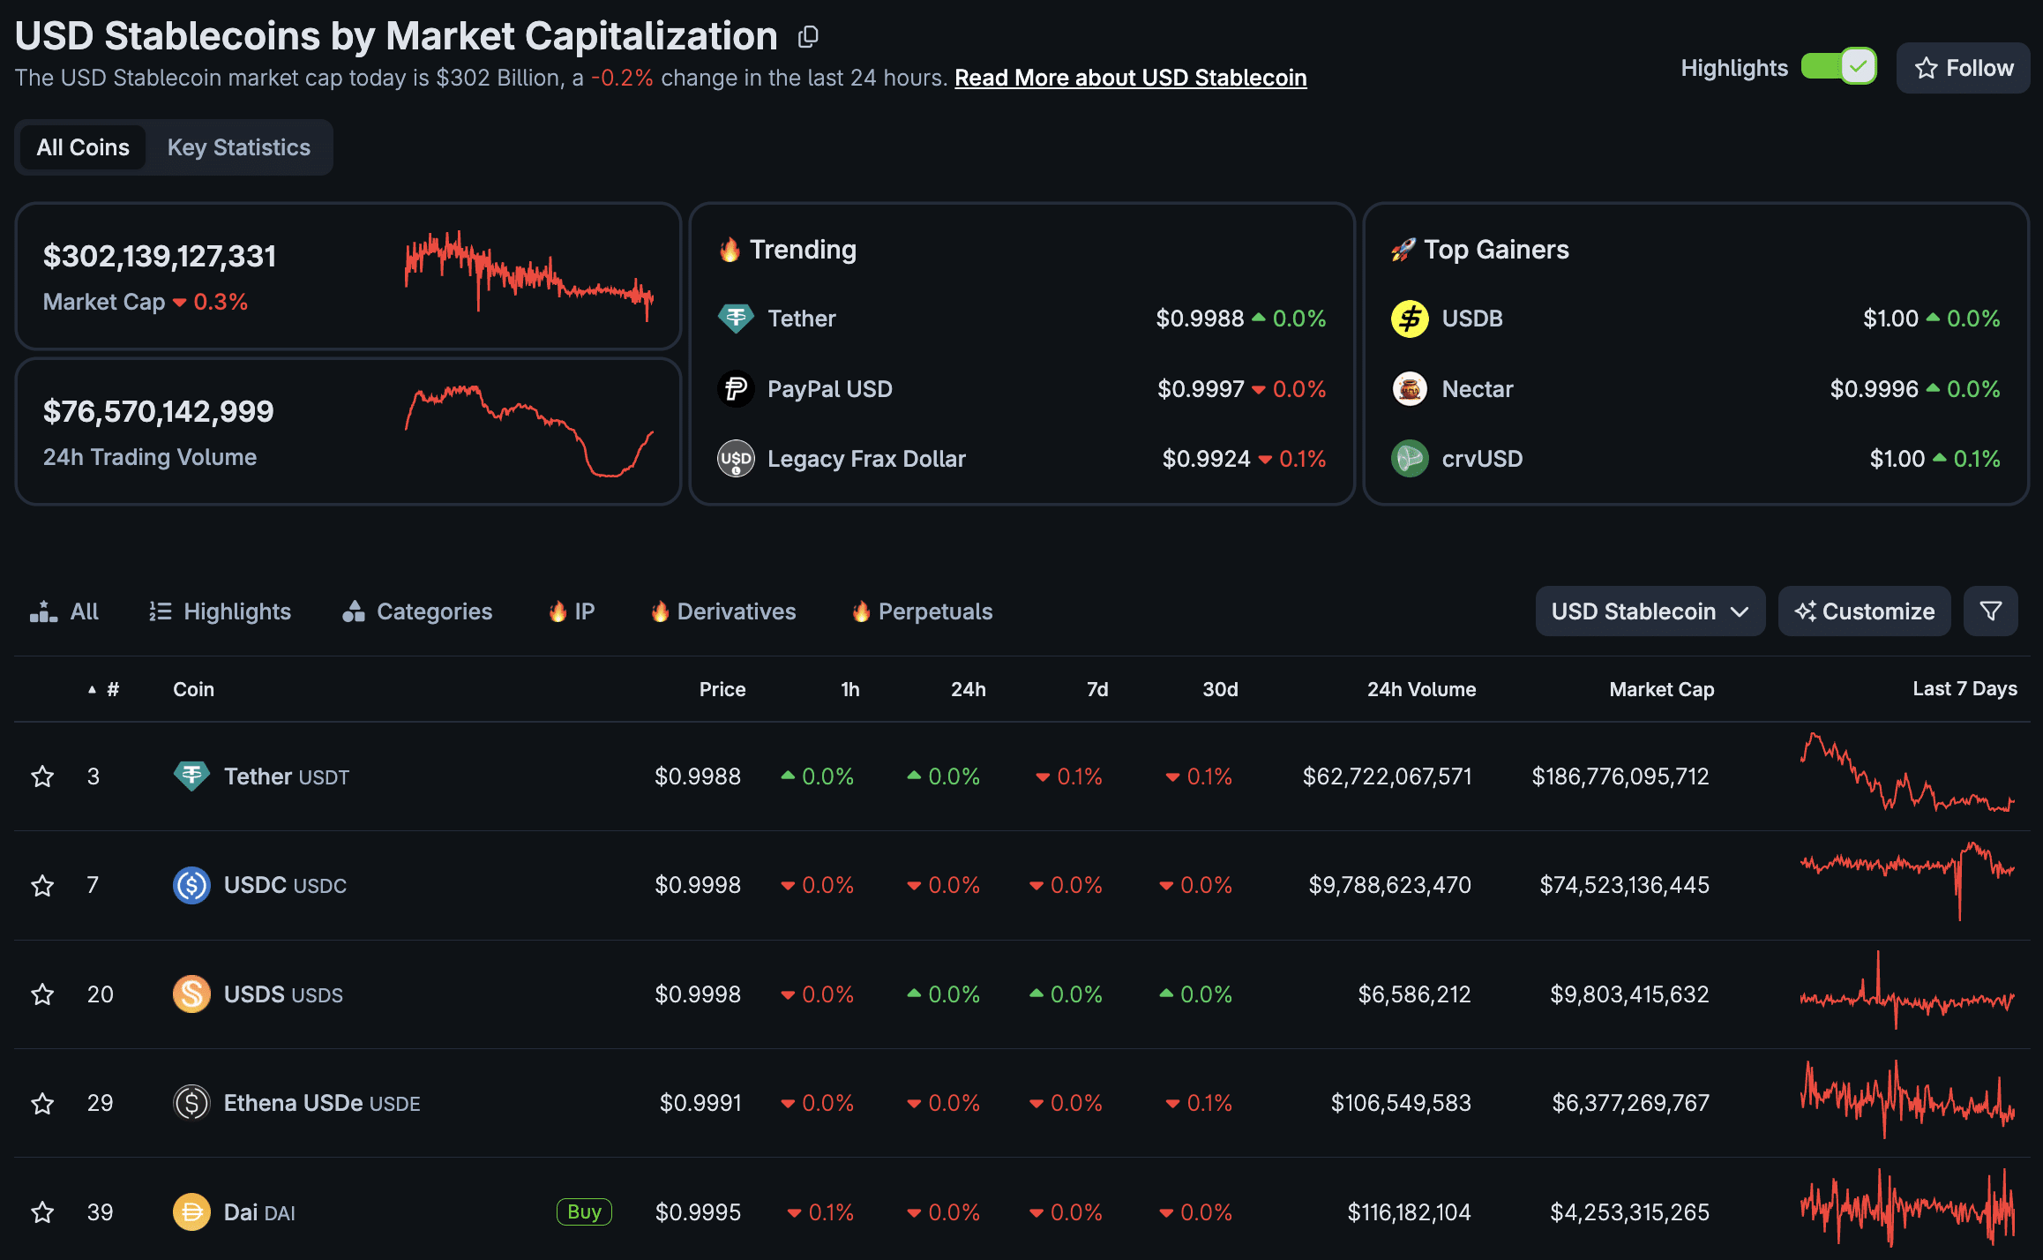This screenshot has height=1260, width=2043.
Task: Star the Dai row
Action: 41,1211
